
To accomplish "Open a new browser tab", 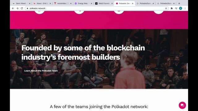I will [179, 3].
